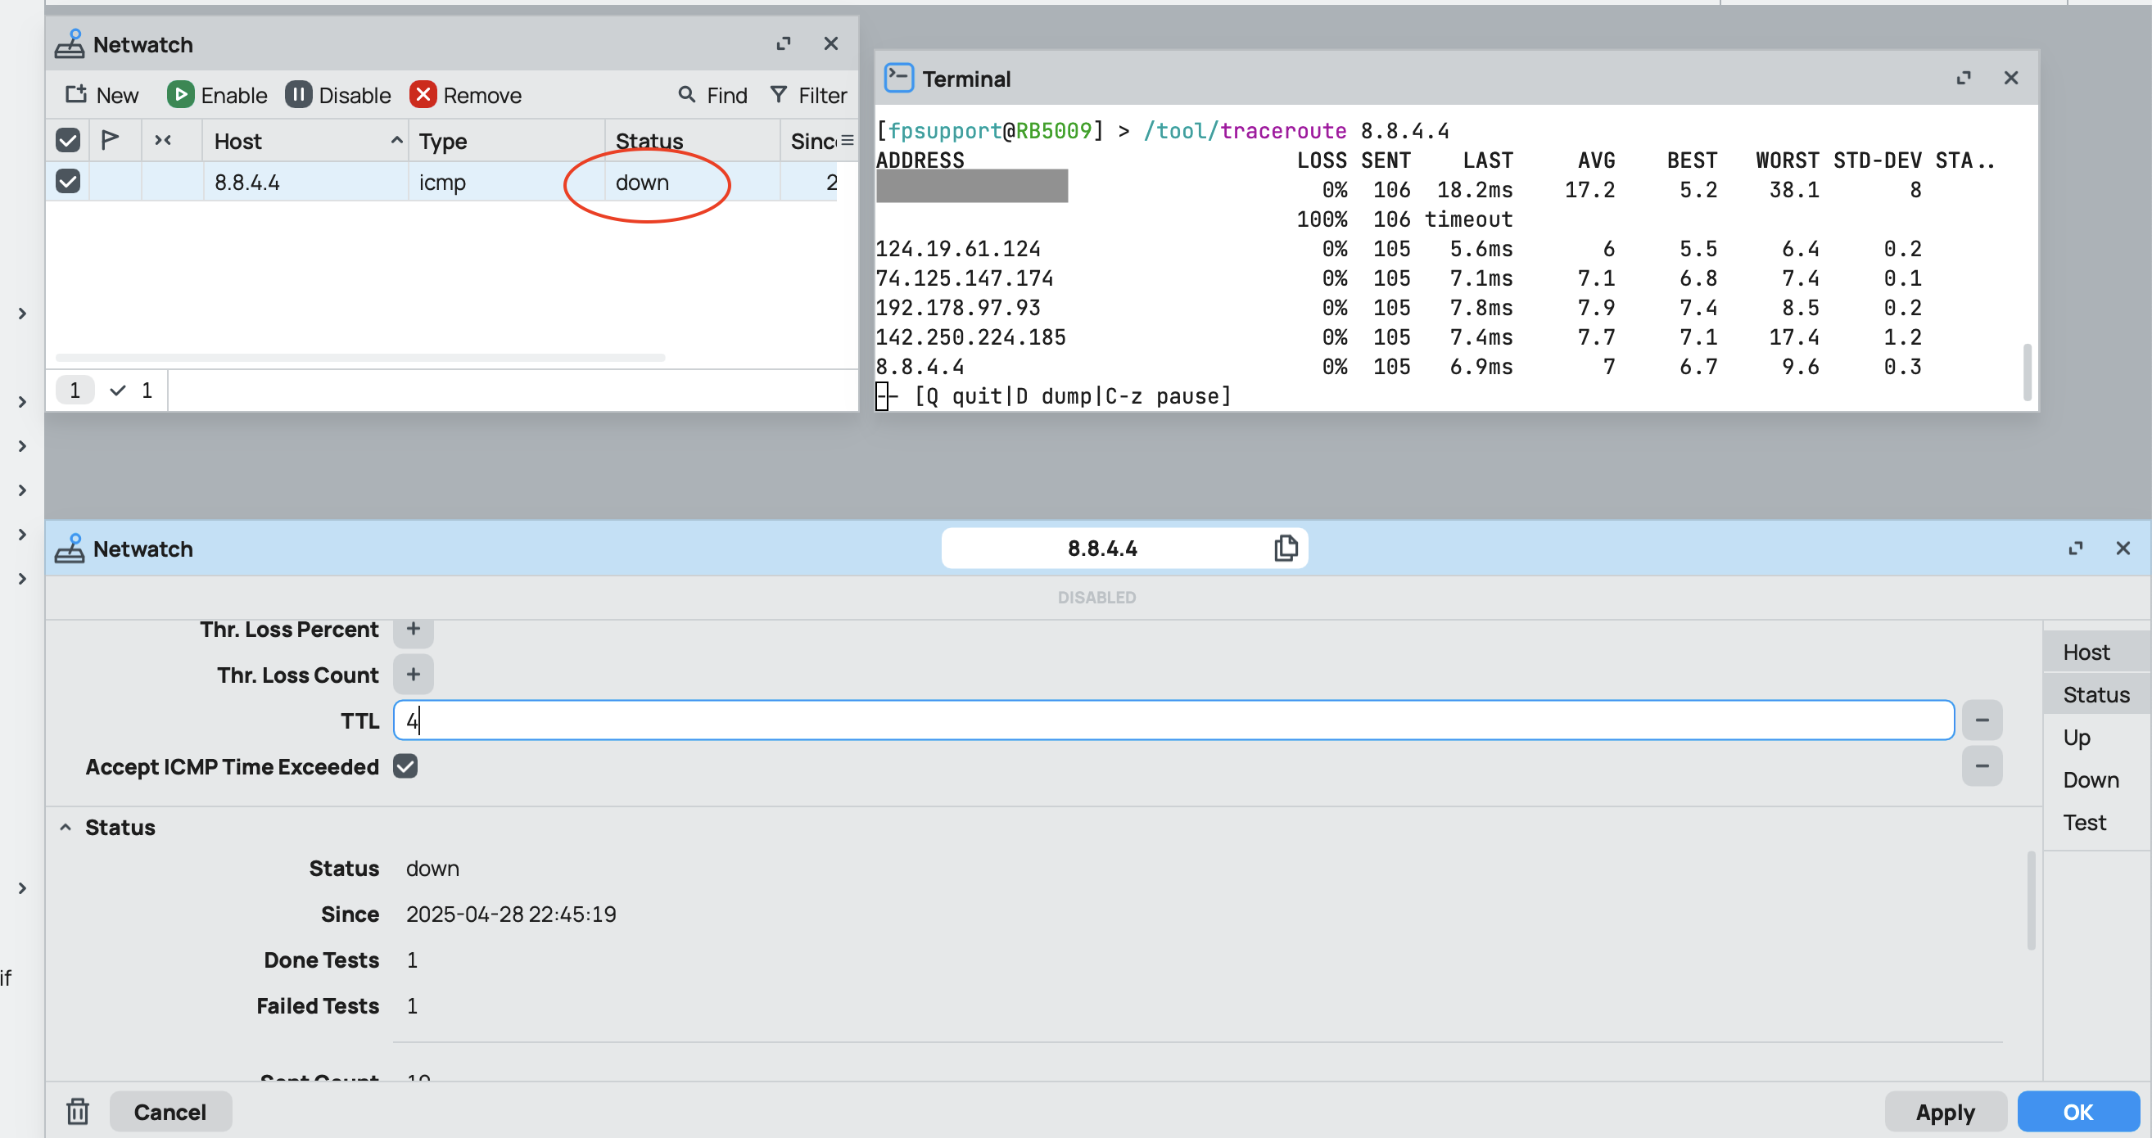Uncheck the 8.8.4.4 row checkbox

68,180
